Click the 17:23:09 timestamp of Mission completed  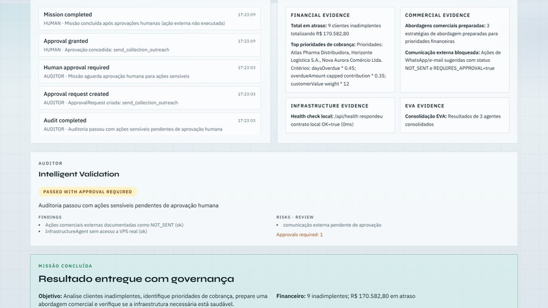pos(246,15)
